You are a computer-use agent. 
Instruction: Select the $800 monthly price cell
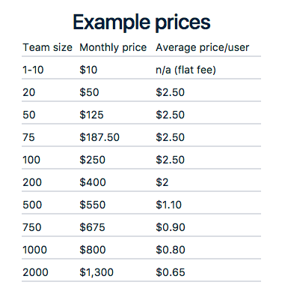pos(93,250)
